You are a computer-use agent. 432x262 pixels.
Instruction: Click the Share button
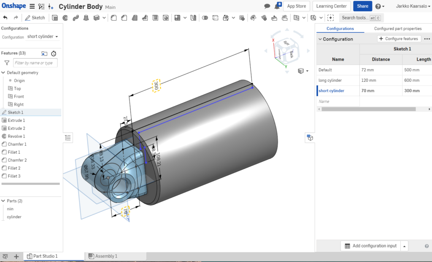[362, 6]
